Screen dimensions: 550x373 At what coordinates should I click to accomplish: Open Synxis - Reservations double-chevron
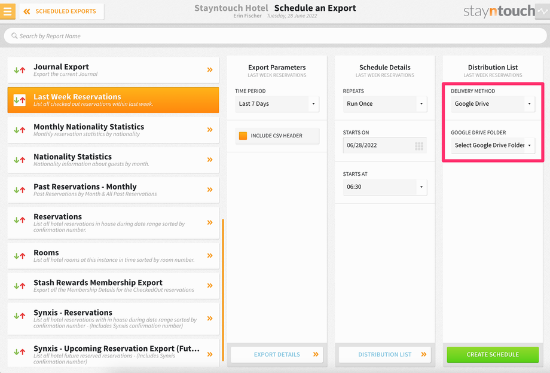pyautogui.click(x=210, y=319)
